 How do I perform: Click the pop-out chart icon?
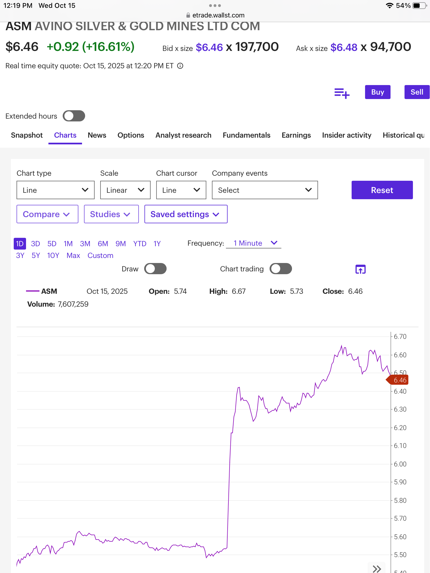(361, 269)
